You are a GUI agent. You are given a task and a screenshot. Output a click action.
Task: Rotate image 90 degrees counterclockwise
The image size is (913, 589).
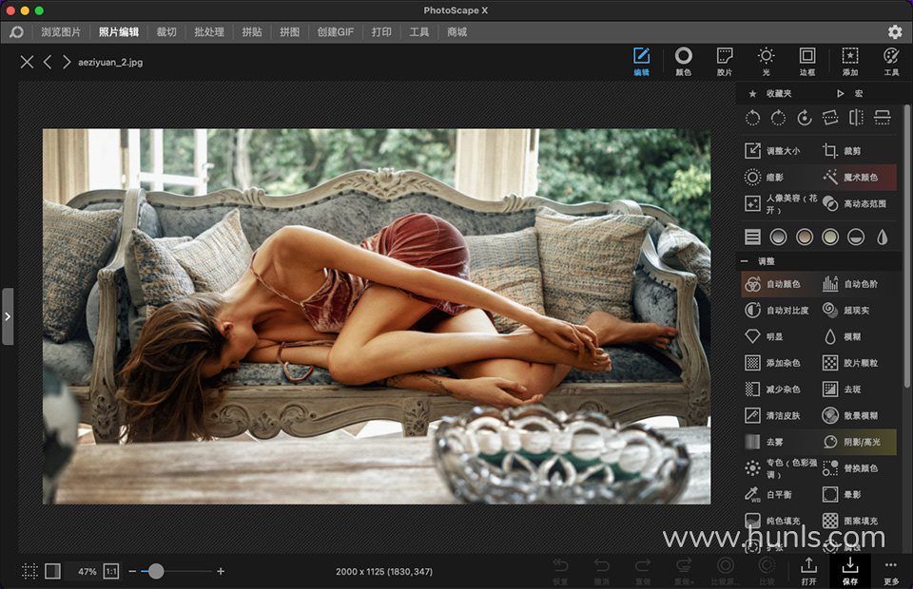[752, 118]
